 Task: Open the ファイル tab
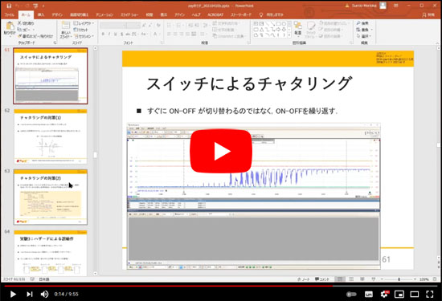tap(10, 14)
